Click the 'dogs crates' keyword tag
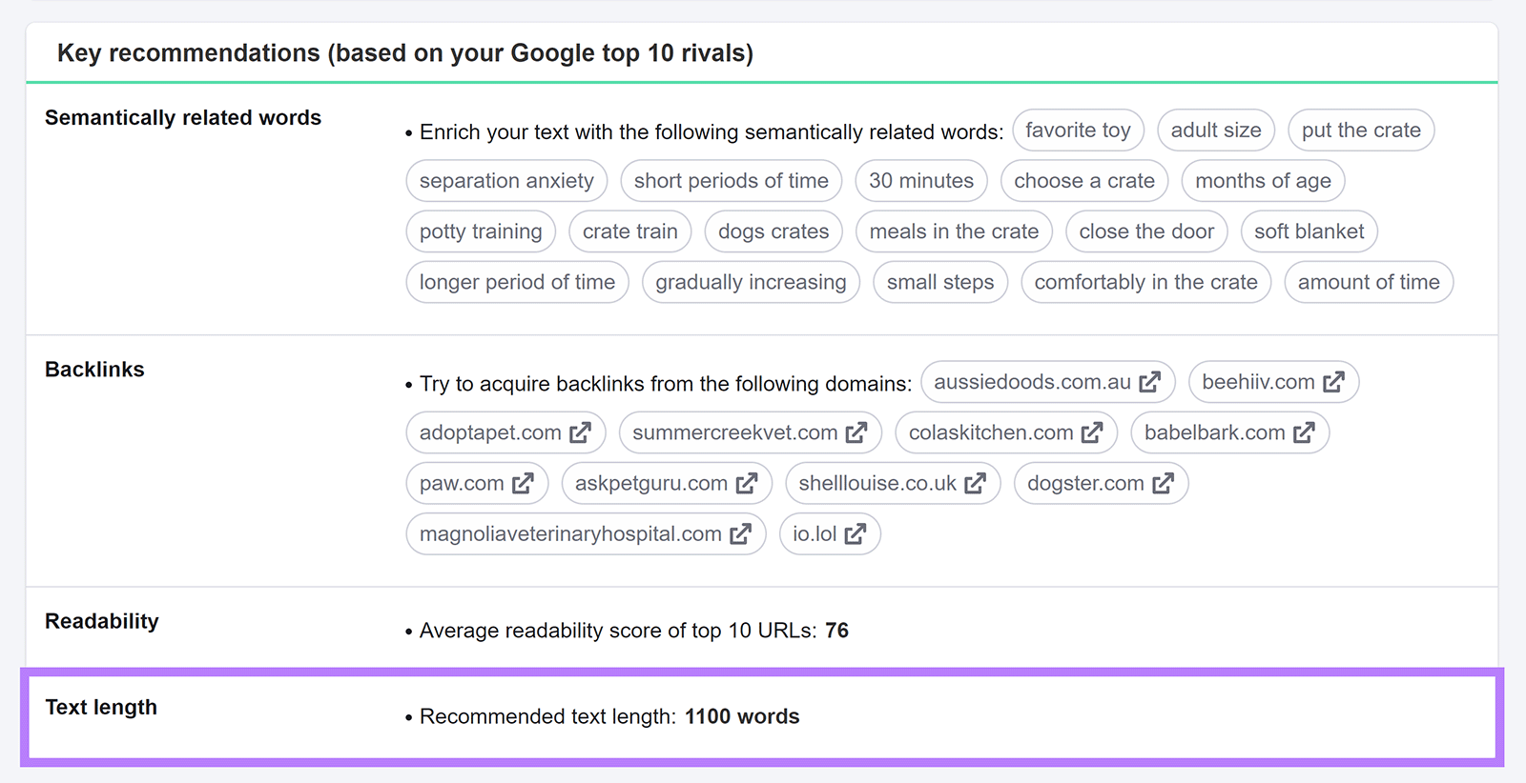 click(x=773, y=231)
